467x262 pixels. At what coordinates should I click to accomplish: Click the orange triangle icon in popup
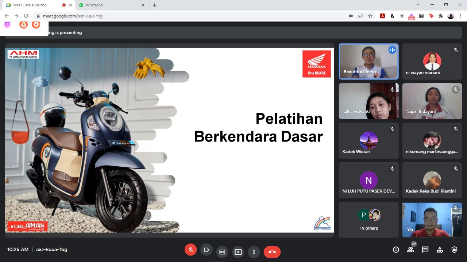click(23, 24)
